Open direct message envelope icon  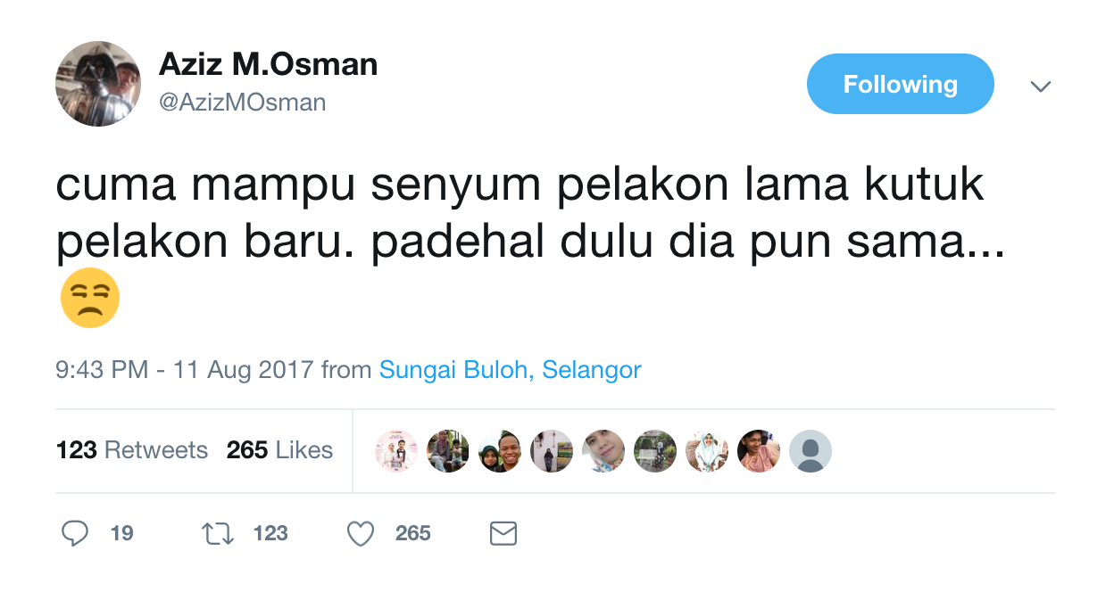(x=503, y=533)
